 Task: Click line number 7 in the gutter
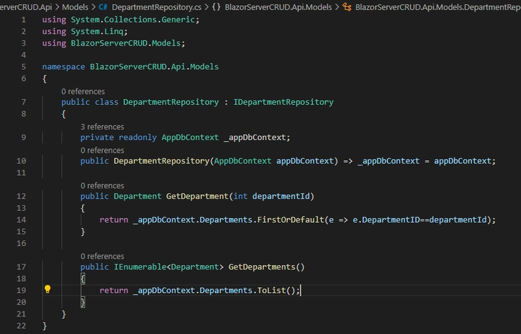click(24, 102)
